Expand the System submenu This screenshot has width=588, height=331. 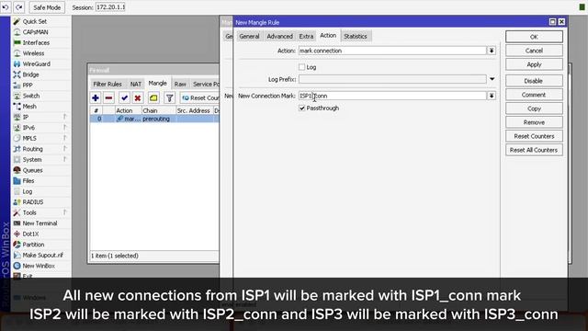32,159
